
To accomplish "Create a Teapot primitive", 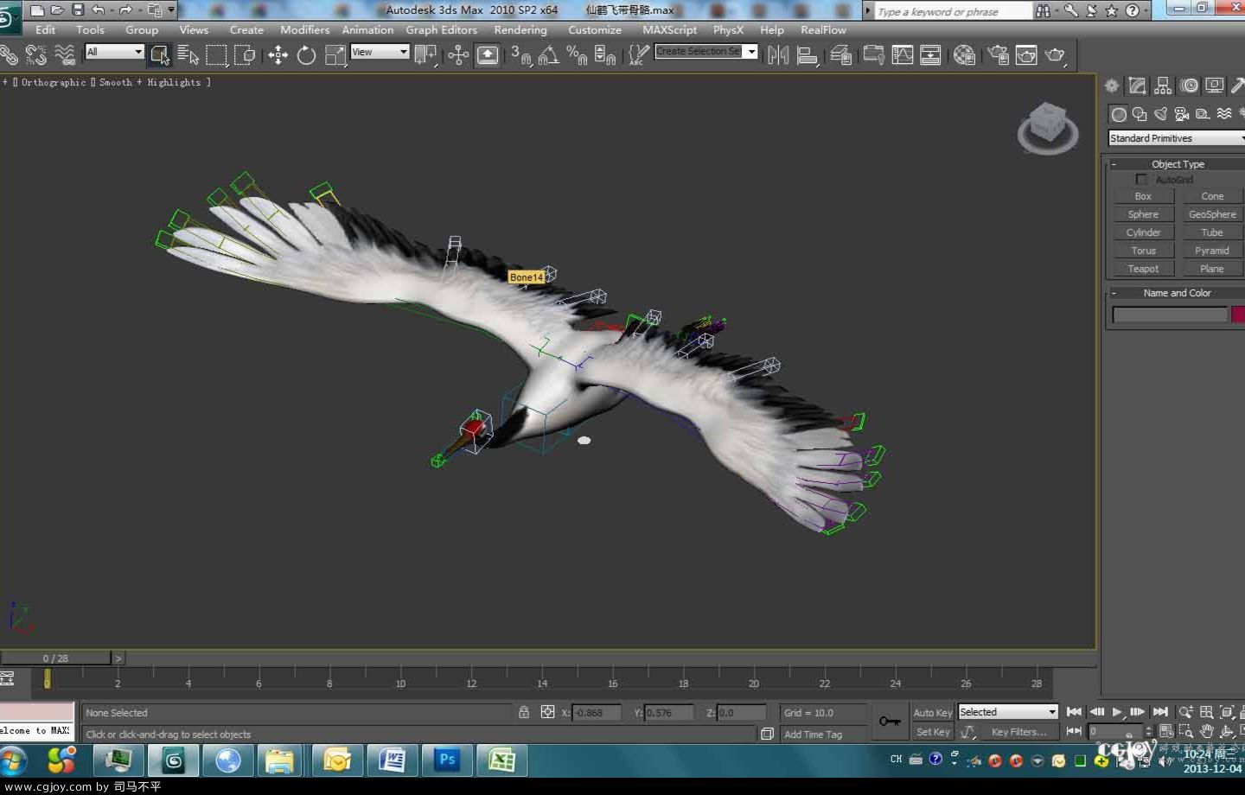I will point(1142,269).
